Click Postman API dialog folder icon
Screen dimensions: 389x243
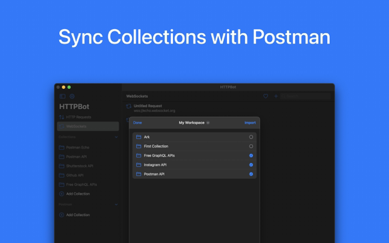click(x=139, y=174)
